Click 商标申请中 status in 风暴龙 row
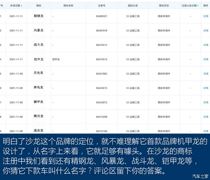210x180 pixels. (164, 30)
